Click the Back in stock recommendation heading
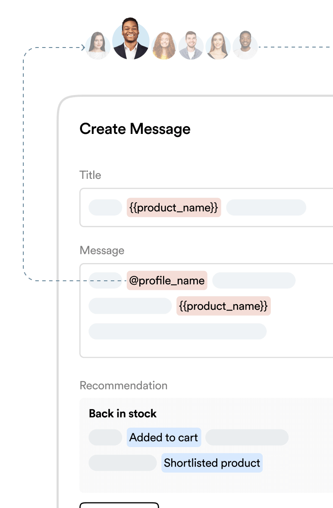Screen dimensions: 333x508 (123, 414)
